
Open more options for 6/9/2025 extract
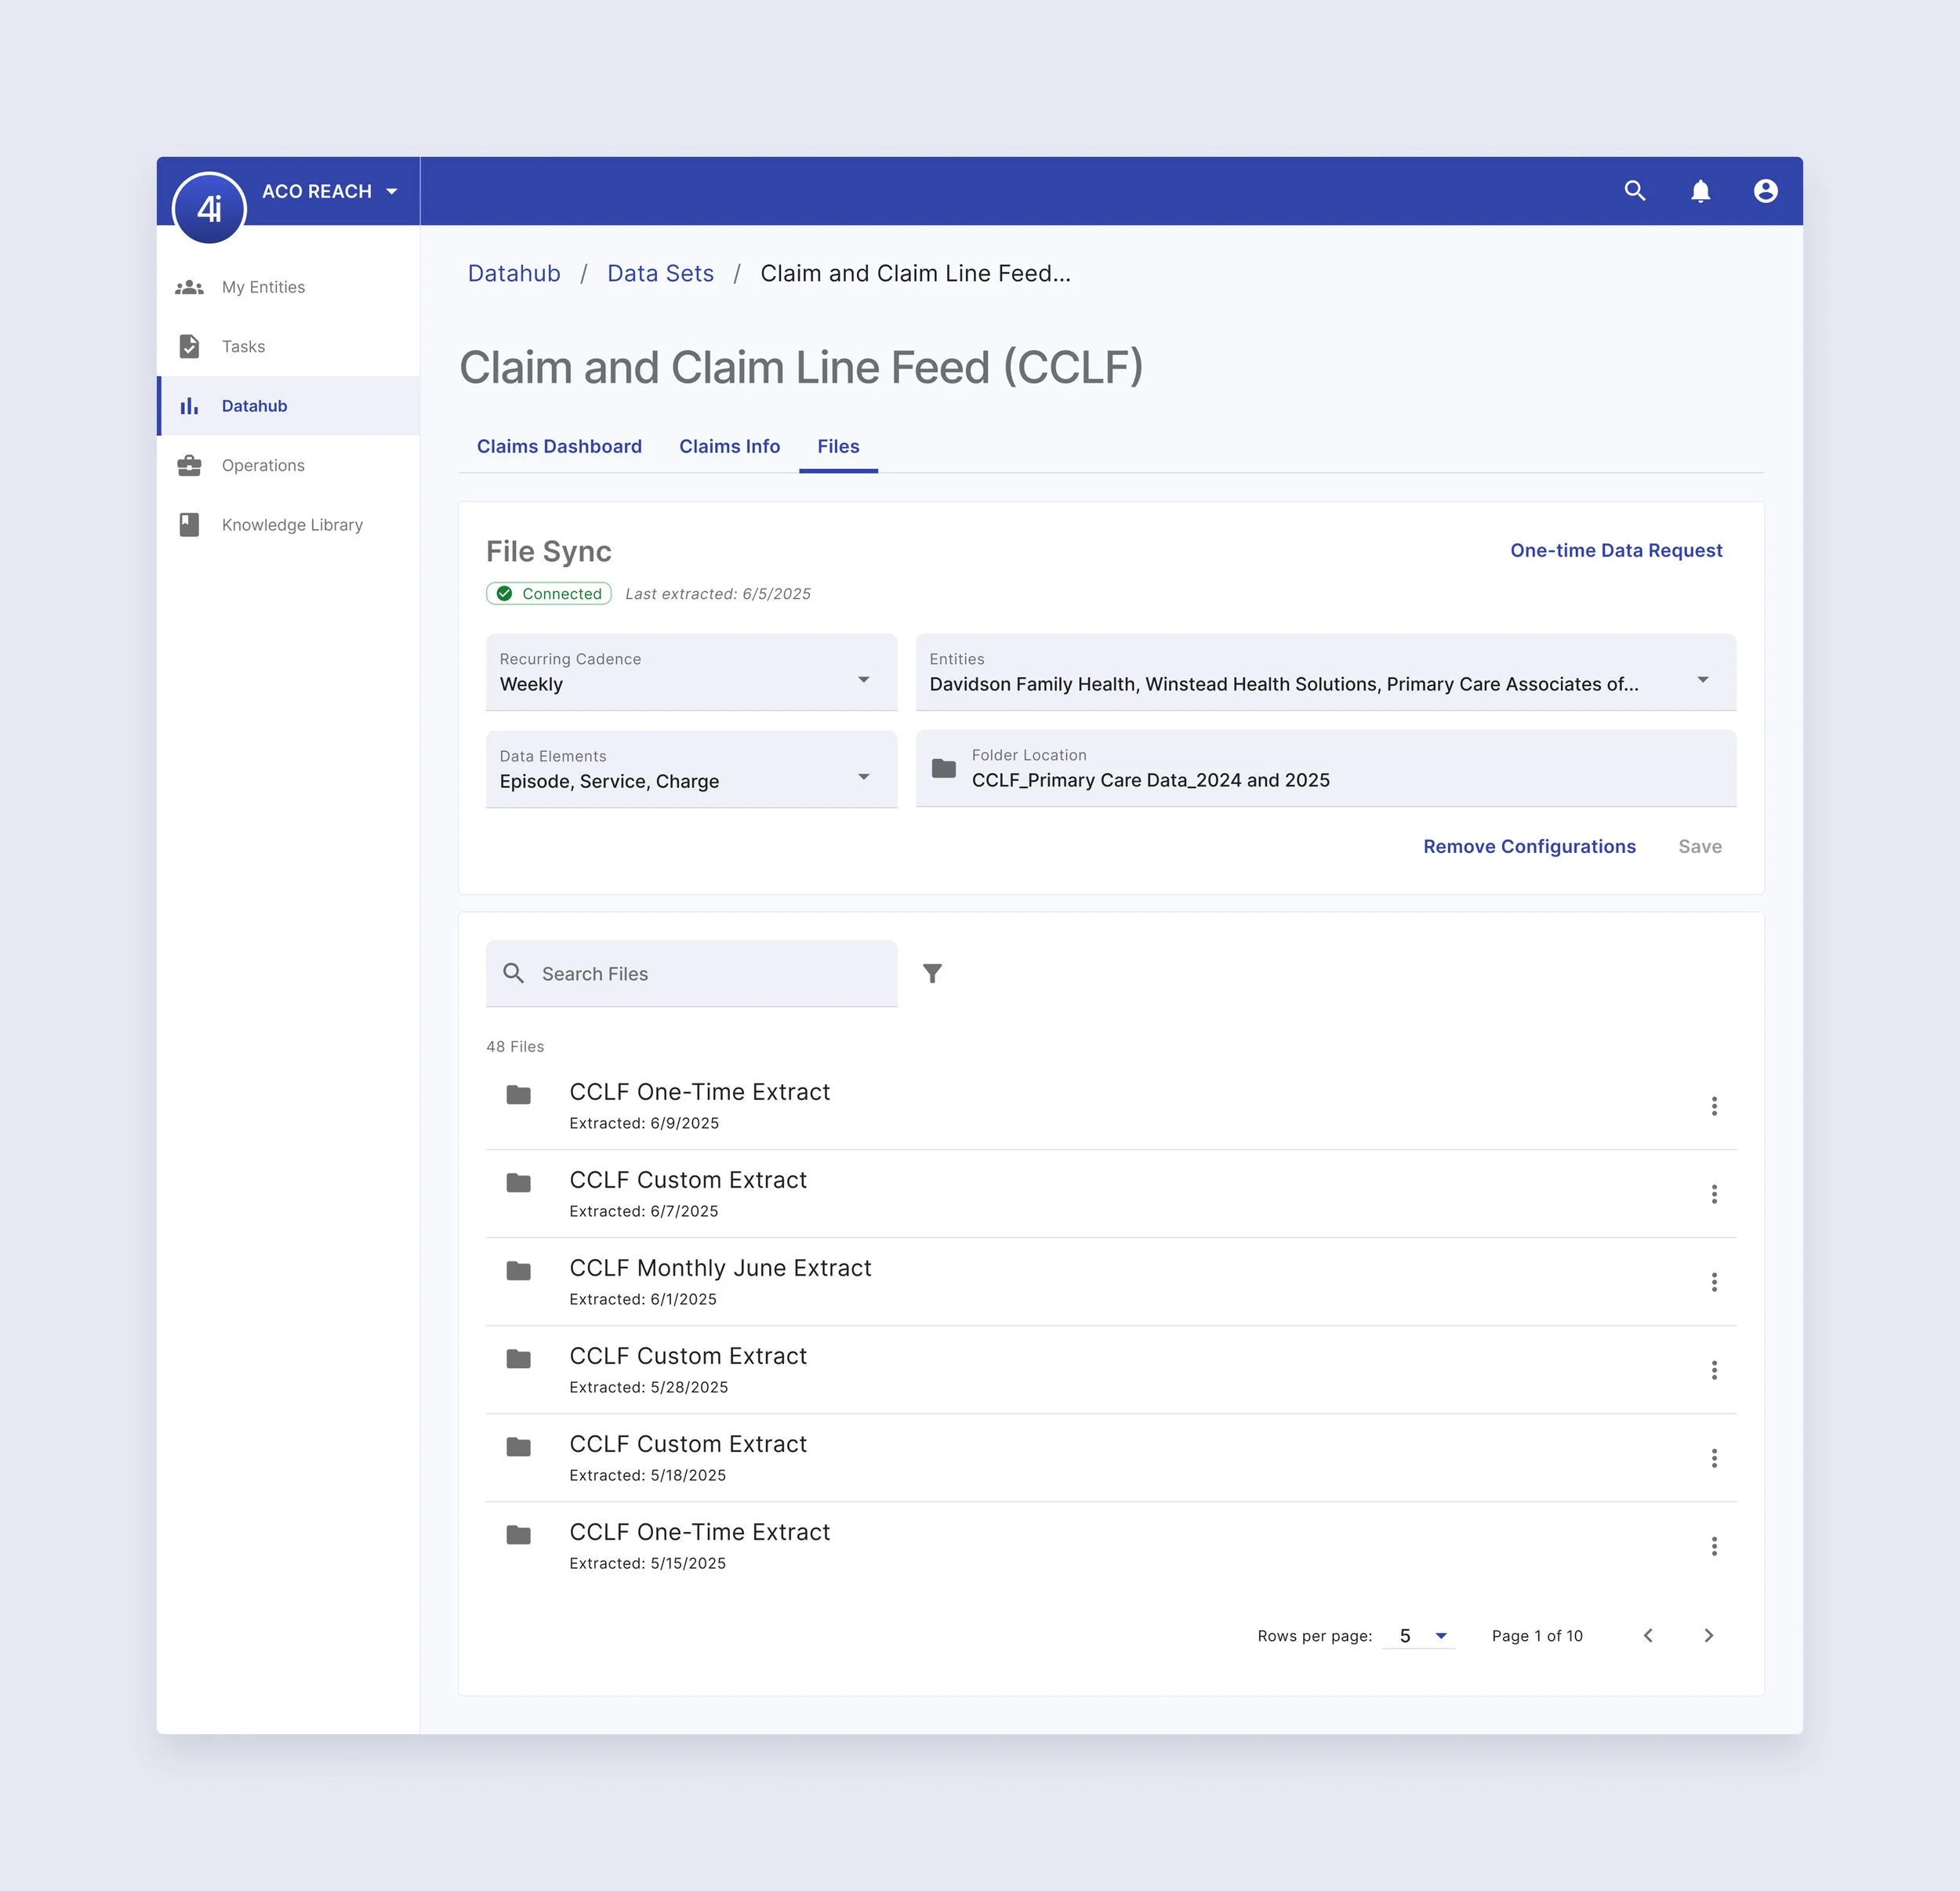pyautogui.click(x=1713, y=1106)
